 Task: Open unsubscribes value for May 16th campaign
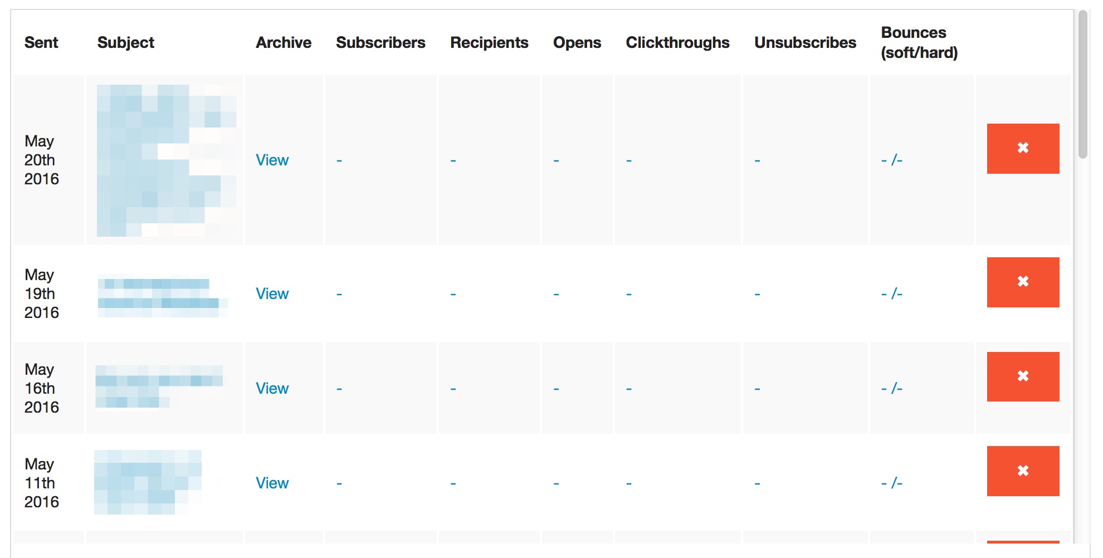(x=757, y=389)
